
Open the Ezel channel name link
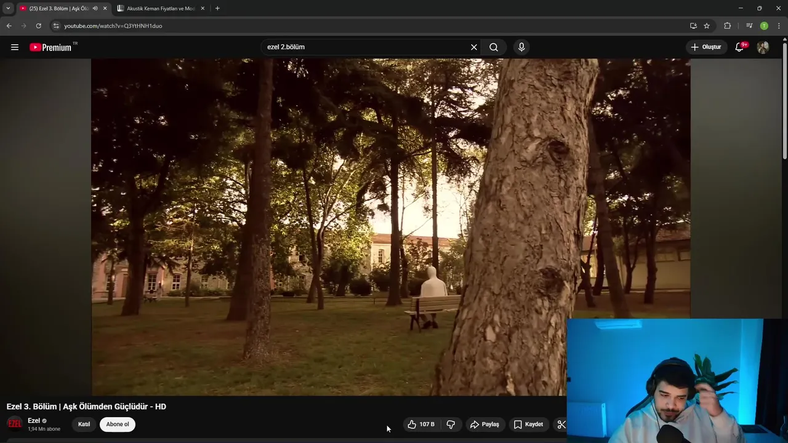[34, 421]
